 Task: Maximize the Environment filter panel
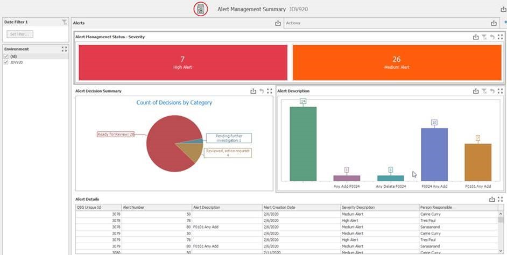tap(64, 49)
